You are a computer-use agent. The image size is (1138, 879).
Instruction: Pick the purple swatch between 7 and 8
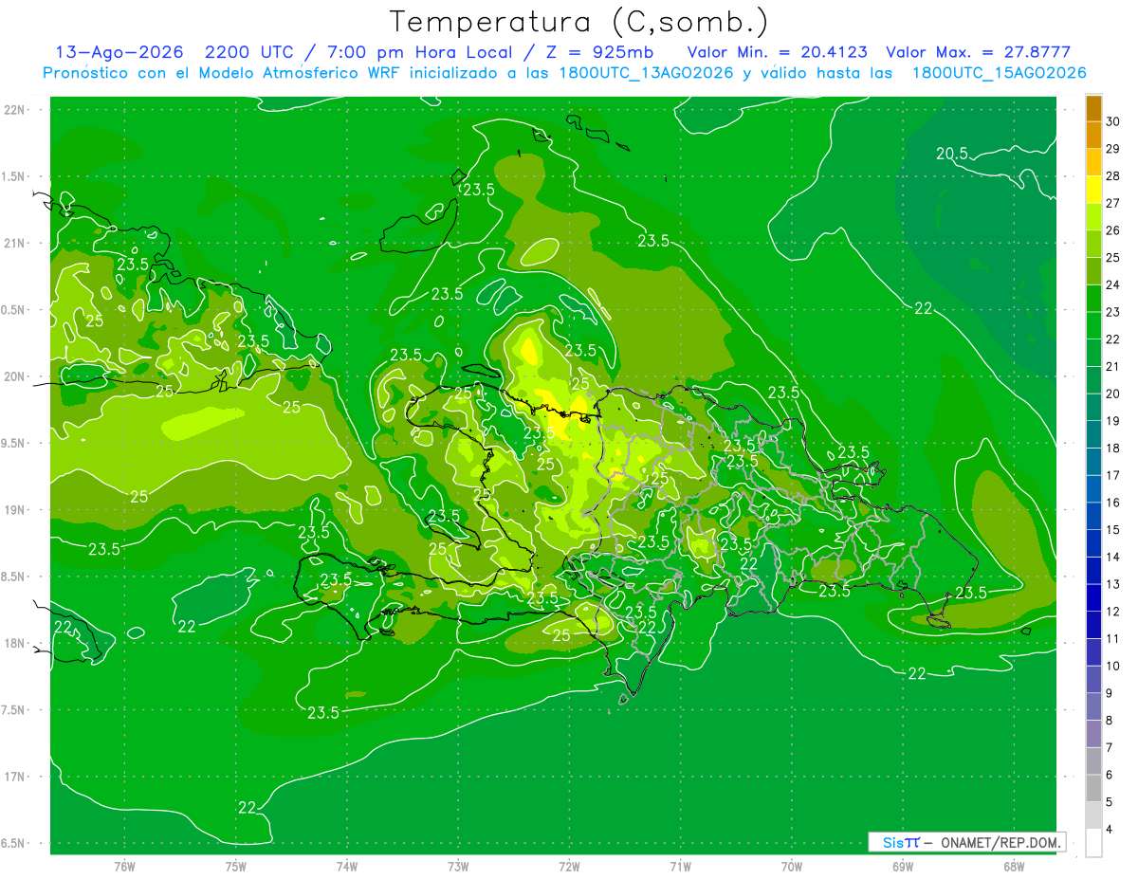[x=1094, y=734]
